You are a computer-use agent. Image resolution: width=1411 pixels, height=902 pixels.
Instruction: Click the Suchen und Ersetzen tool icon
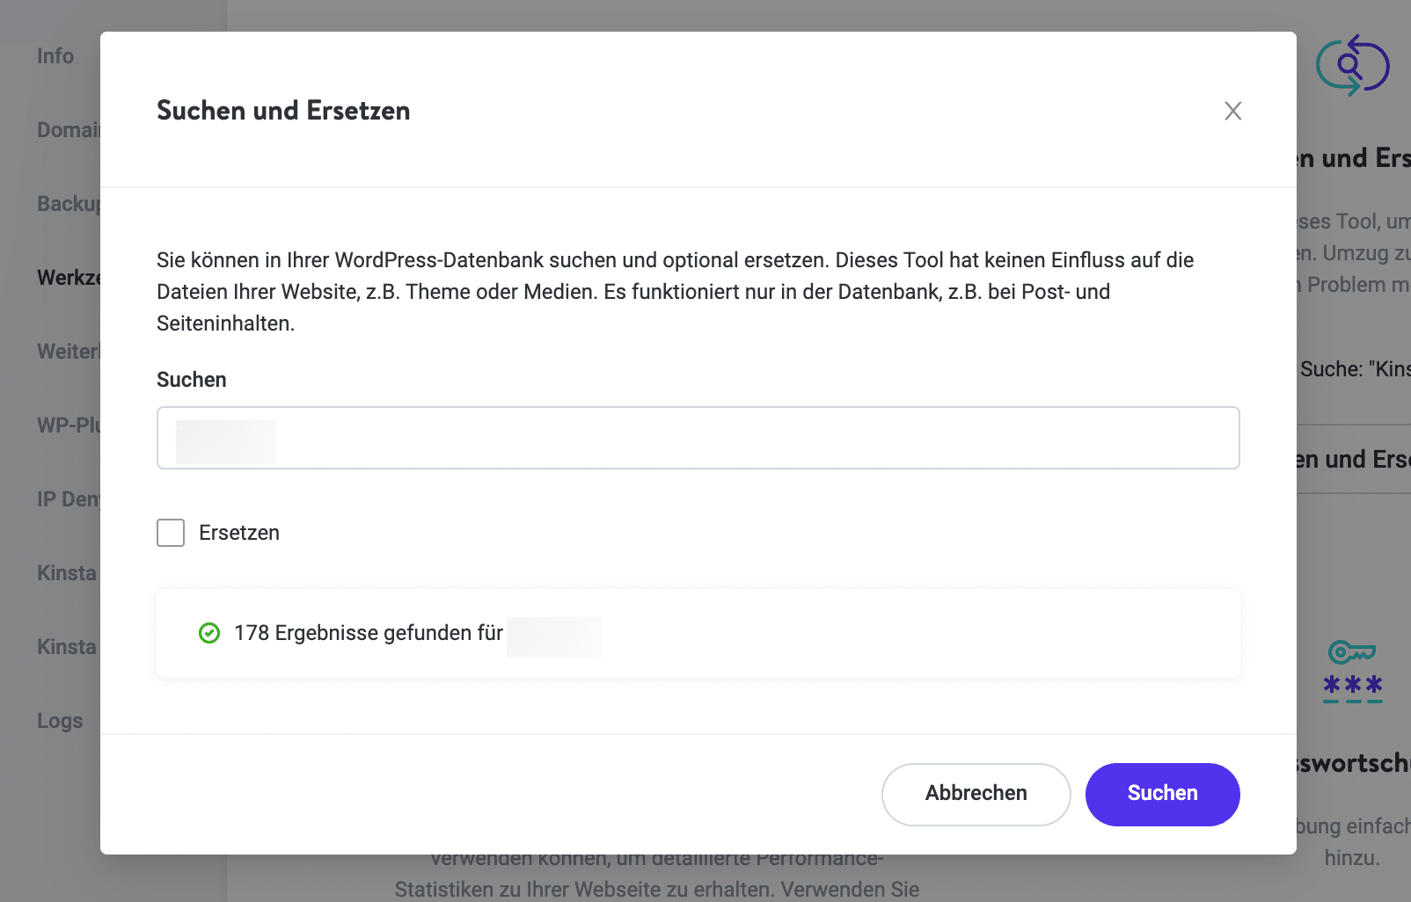[x=1353, y=64]
